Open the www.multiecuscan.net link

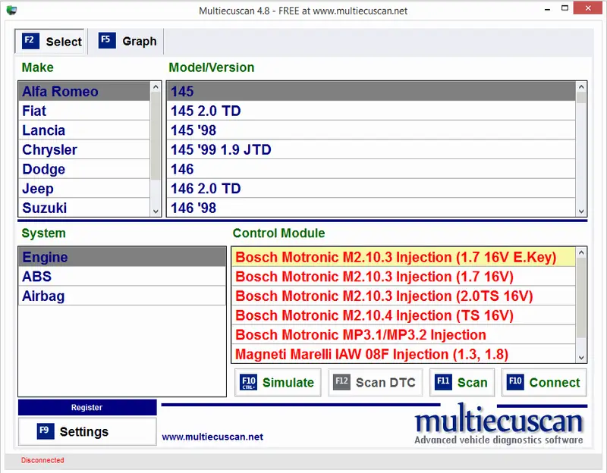pos(212,437)
